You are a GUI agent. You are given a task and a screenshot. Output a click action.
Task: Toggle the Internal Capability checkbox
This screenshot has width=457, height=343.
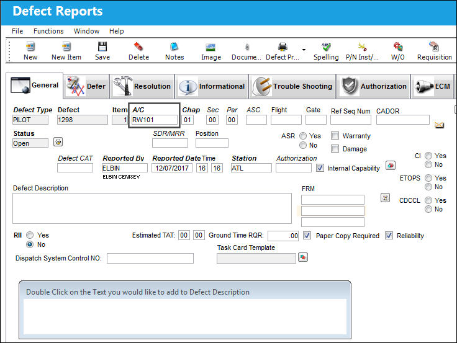pyautogui.click(x=320, y=168)
